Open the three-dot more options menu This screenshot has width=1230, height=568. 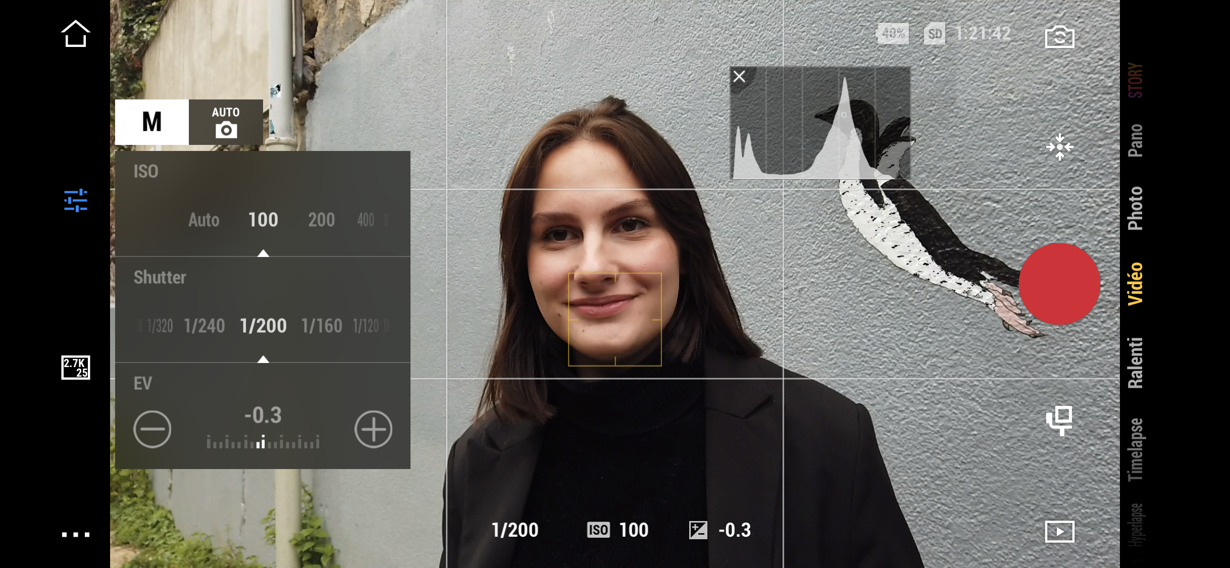(x=76, y=534)
